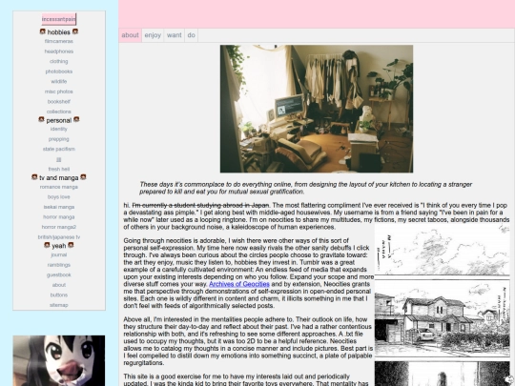The image size is (515, 386).
Task: Open the horror manga2 page
Action: pos(59,227)
